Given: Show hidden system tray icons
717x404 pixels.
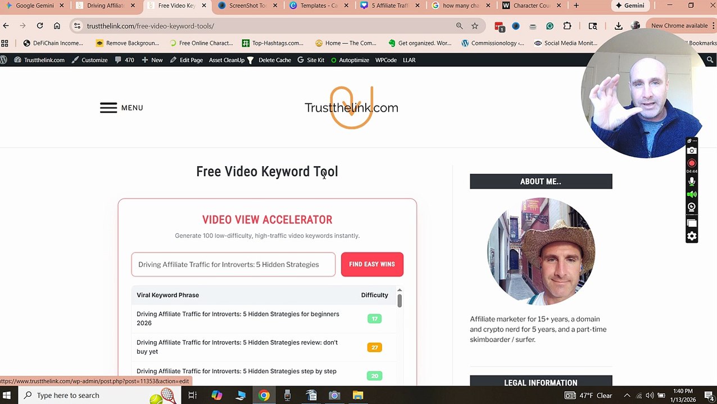Looking at the screenshot, I should point(627,396).
